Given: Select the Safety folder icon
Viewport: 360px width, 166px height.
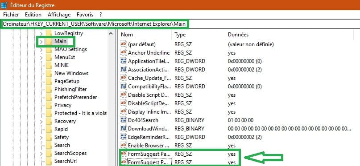Looking at the screenshot, I should [x=49, y=137].
